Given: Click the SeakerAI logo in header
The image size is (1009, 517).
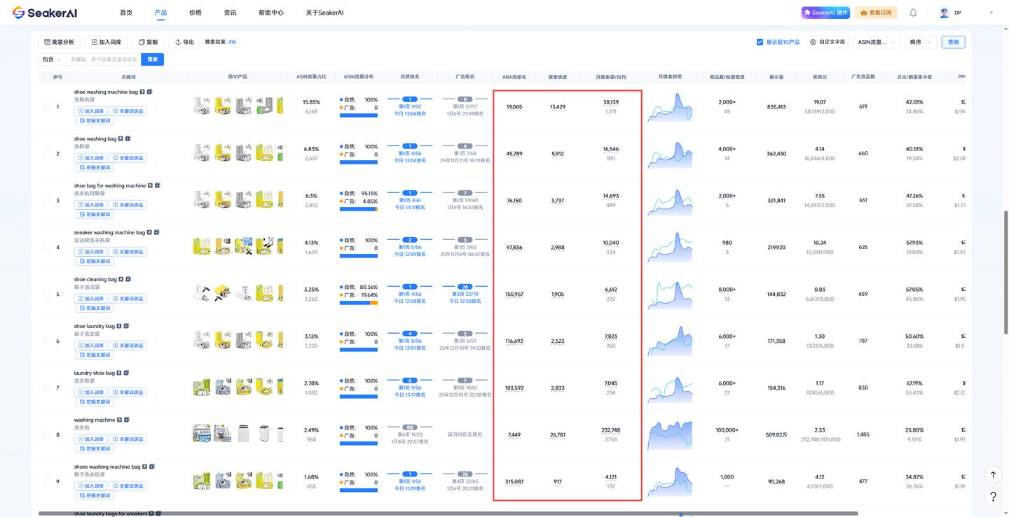Looking at the screenshot, I should click(x=45, y=13).
